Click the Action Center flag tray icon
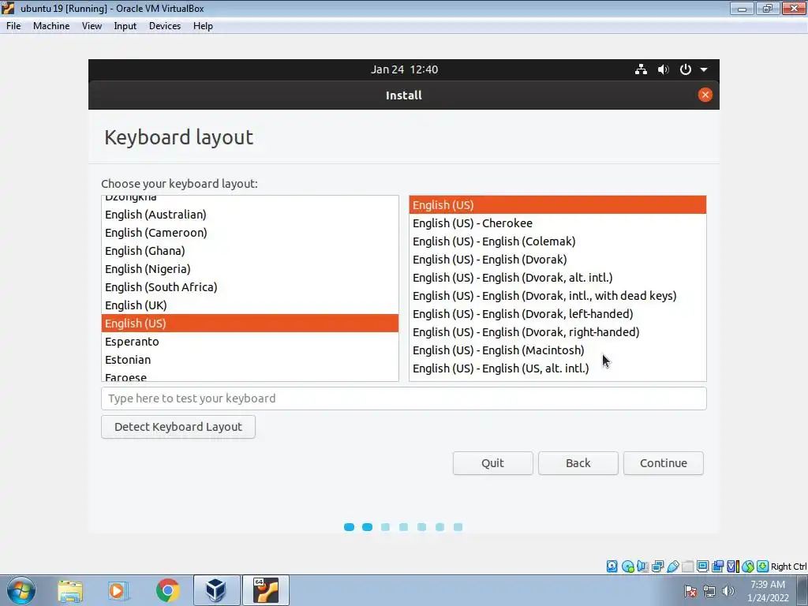 690,591
